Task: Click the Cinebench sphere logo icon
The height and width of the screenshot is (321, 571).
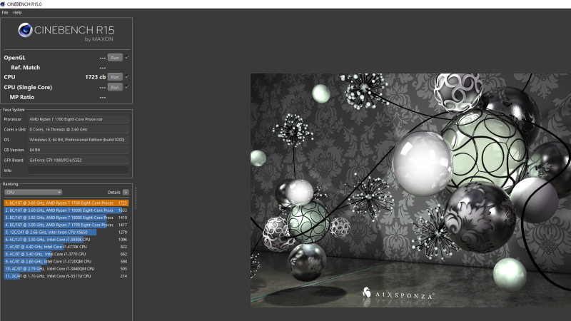Action: 26,31
